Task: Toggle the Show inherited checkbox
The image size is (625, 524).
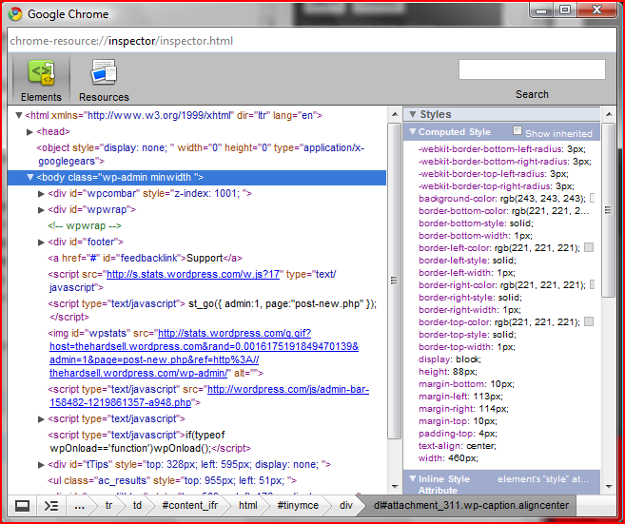Action: tap(518, 131)
